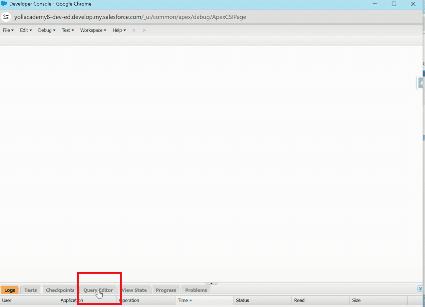Expand the right side collapsed panel handle
Screen dimensions: 425x307
(x=420, y=83)
